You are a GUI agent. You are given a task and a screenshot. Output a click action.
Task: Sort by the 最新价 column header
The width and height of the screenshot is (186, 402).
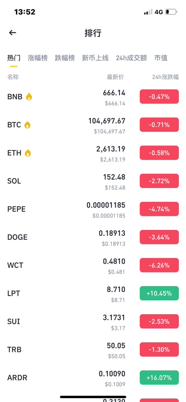[x=115, y=77]
